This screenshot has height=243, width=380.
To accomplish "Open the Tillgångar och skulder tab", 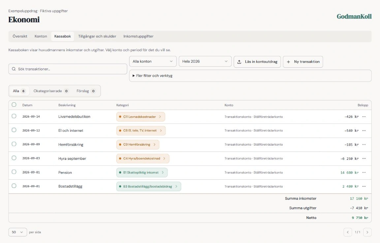I will tap(97, 36).
